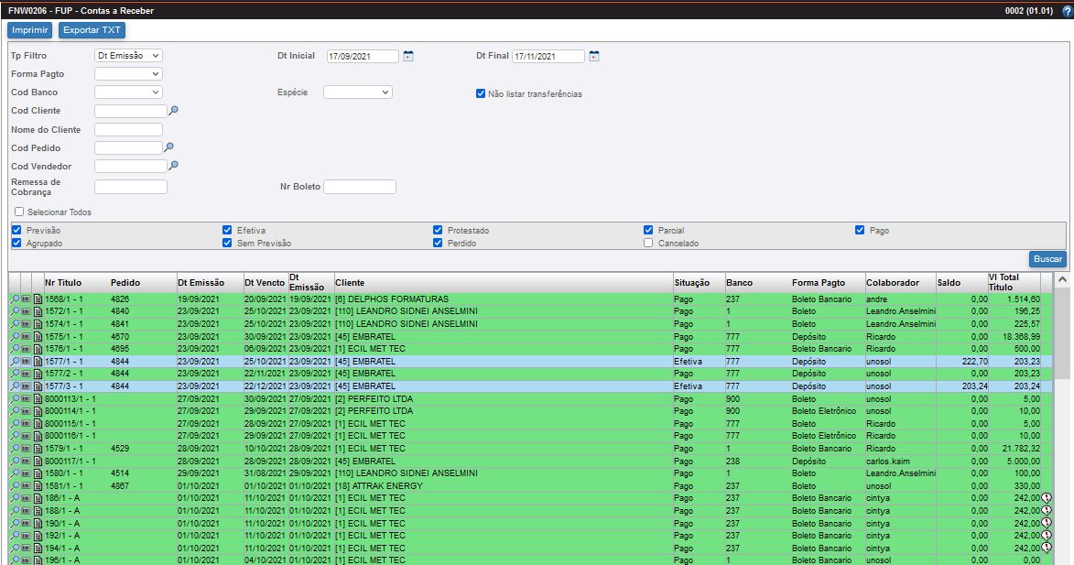
Task: Open the help question mark icon
Action: pos(1067,11)
